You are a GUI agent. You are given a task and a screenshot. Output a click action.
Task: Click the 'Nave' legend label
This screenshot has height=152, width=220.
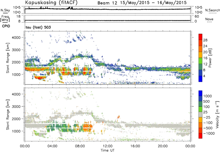[209, 19]
